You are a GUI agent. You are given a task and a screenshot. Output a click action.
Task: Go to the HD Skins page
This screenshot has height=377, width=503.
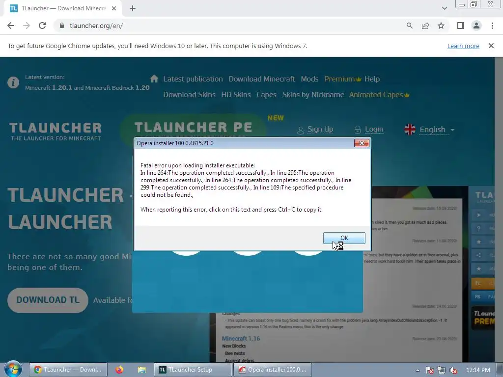pyautogui.click(x=236, y=95)
